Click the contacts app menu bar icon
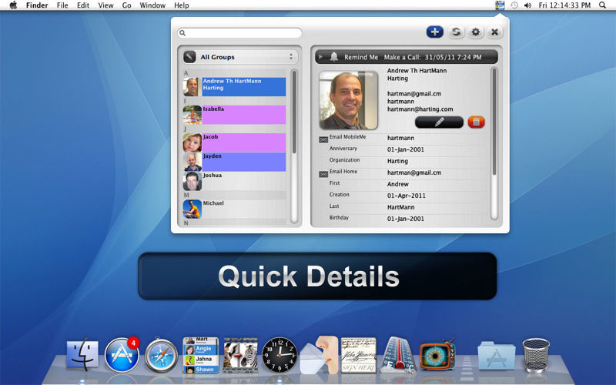The image size is (616, 385). pos(500,5)
